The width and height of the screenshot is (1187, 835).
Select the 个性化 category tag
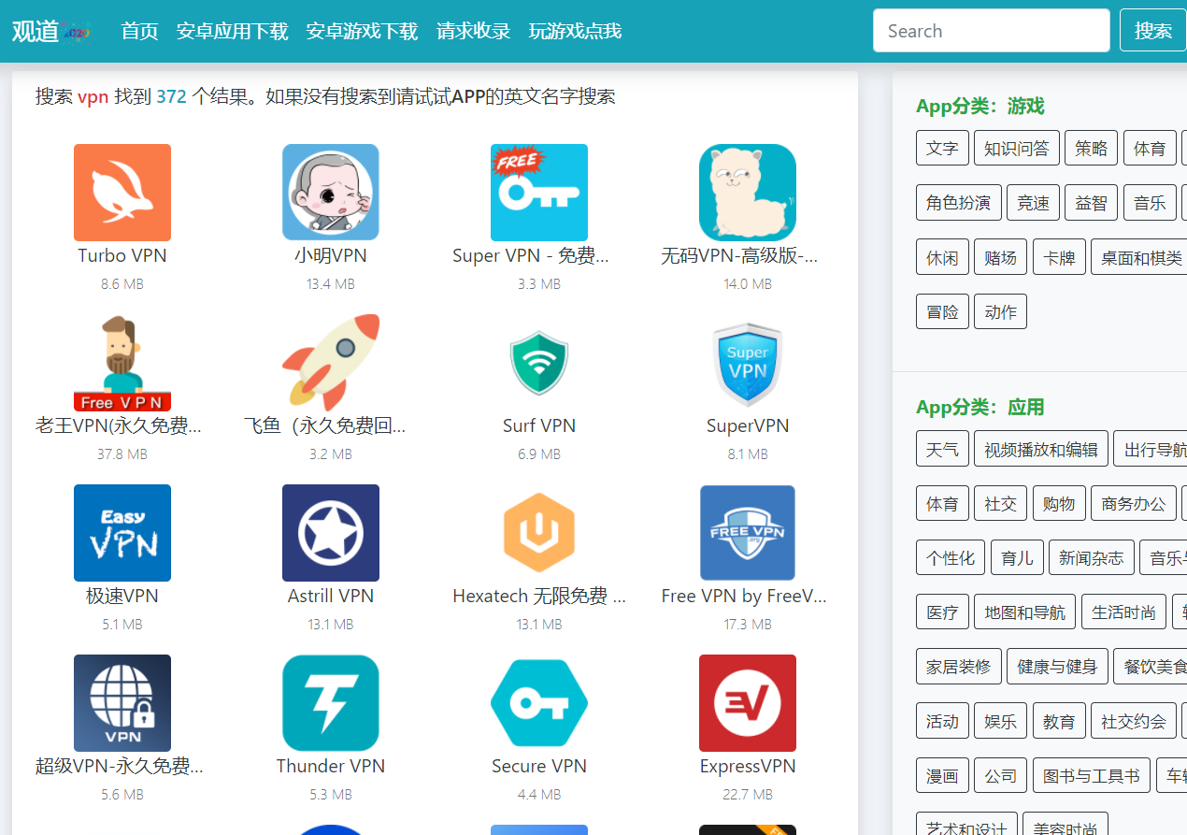coord(951,557)
